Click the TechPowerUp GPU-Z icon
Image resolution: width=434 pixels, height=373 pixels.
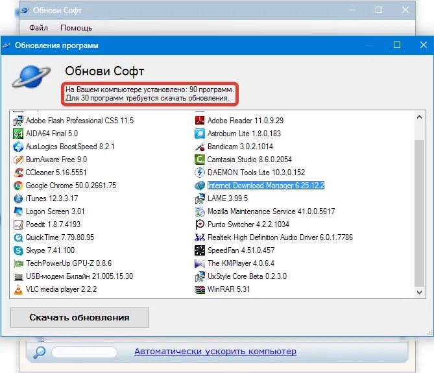[18, 263]
